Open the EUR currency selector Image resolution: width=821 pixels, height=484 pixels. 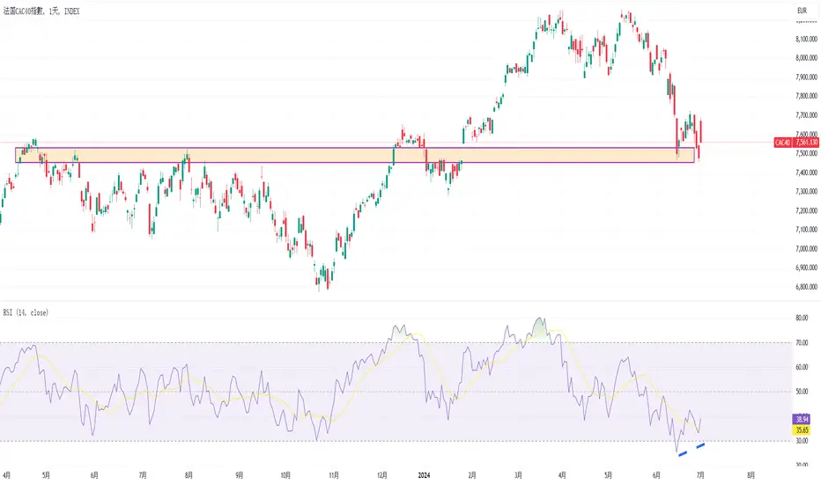[x=802, y=11]
